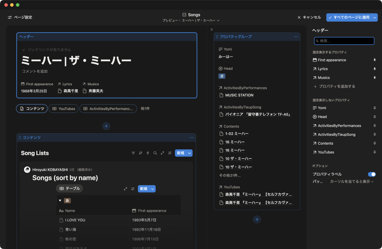Open the dropdown arrow beside the table 新規 button
This screenshot has width=382, height=249.
click(x=153, y=189)
